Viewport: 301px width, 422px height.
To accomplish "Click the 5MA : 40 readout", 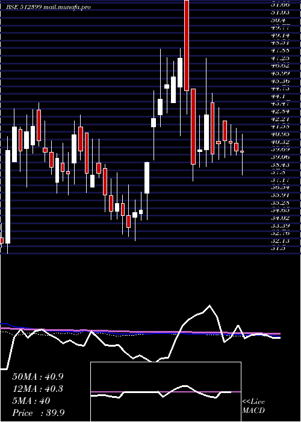I will (x=31, y=401).
